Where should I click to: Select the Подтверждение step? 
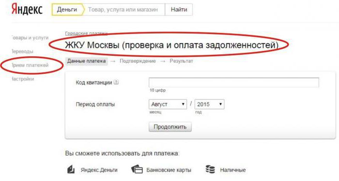coord(138,61)
